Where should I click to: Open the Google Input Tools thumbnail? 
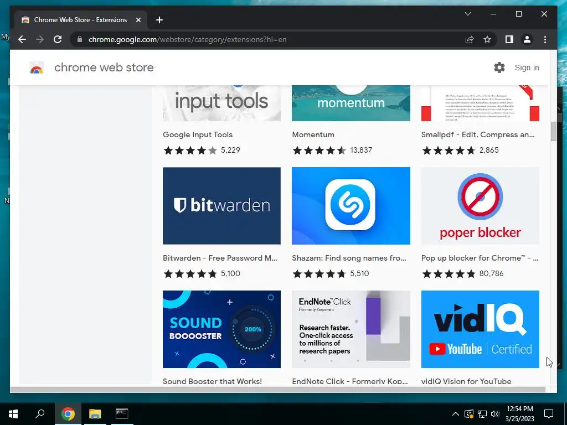[x=221, y=103]
